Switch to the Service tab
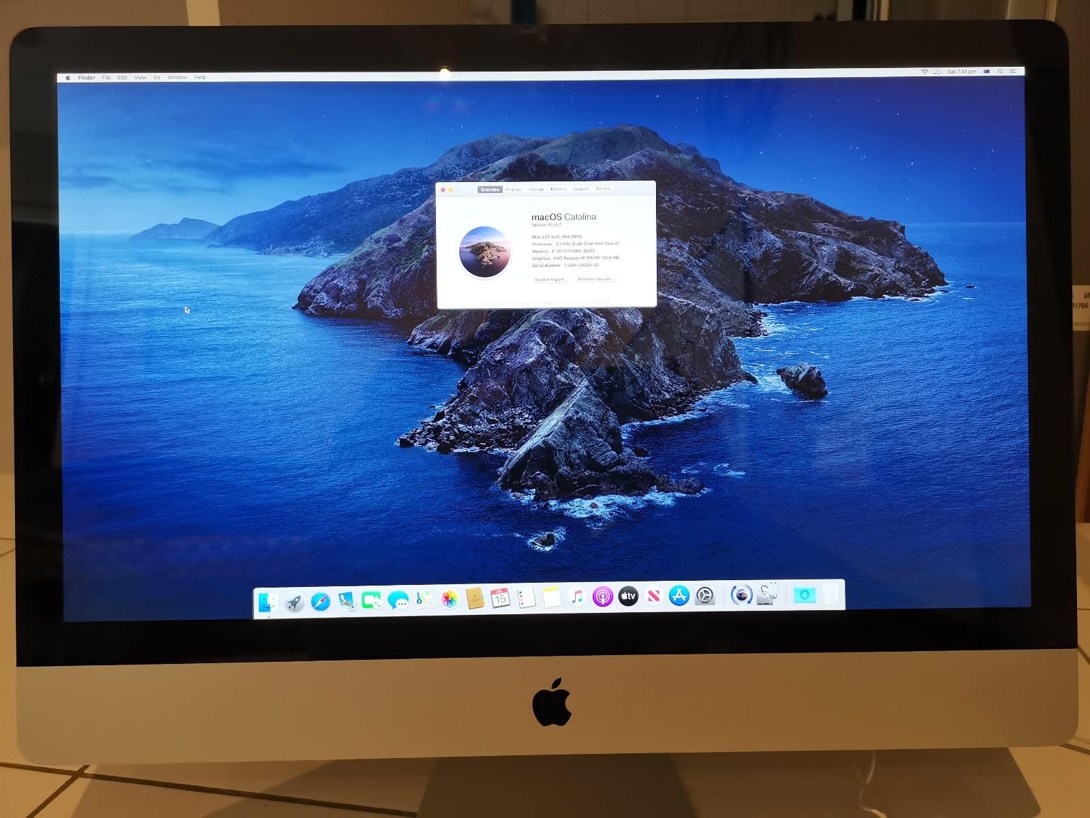The image size is (1090, 818). 603,189
